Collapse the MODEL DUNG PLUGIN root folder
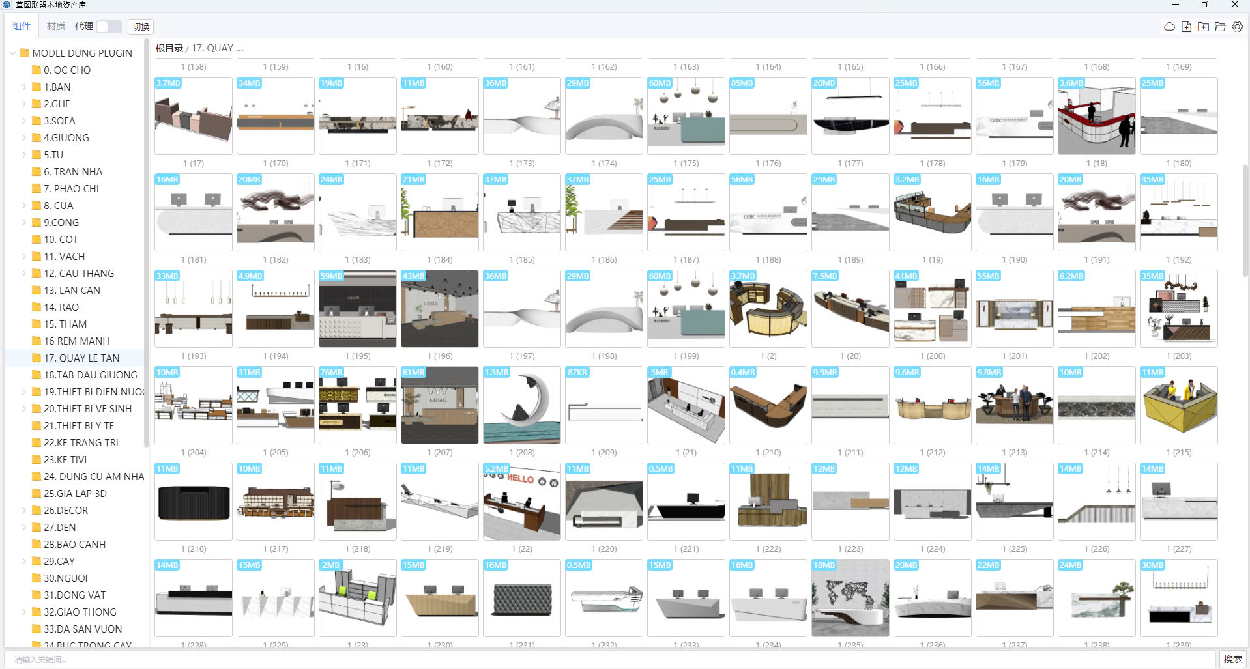Screen dimensions: 1250x669 [x=12, y=53]
